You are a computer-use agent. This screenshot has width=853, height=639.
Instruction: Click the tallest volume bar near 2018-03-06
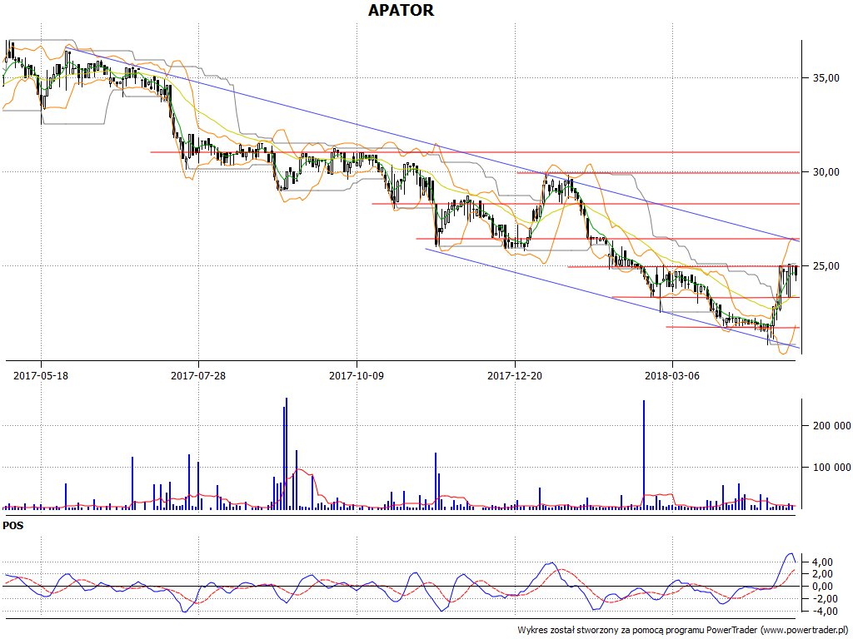pyautogui.click(x=644, y=454)
